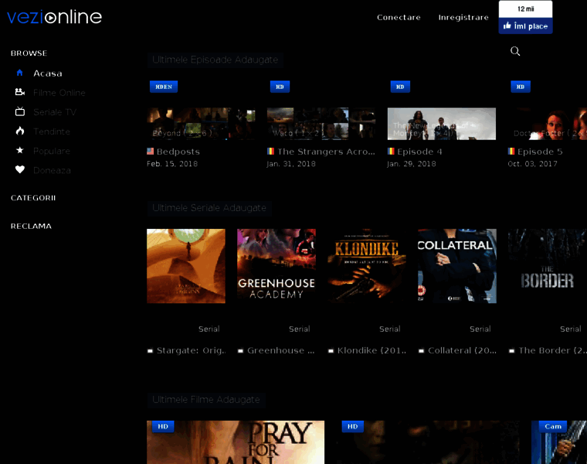
Task: Open Doneaza menu item
Action: [x=52, y=171]
